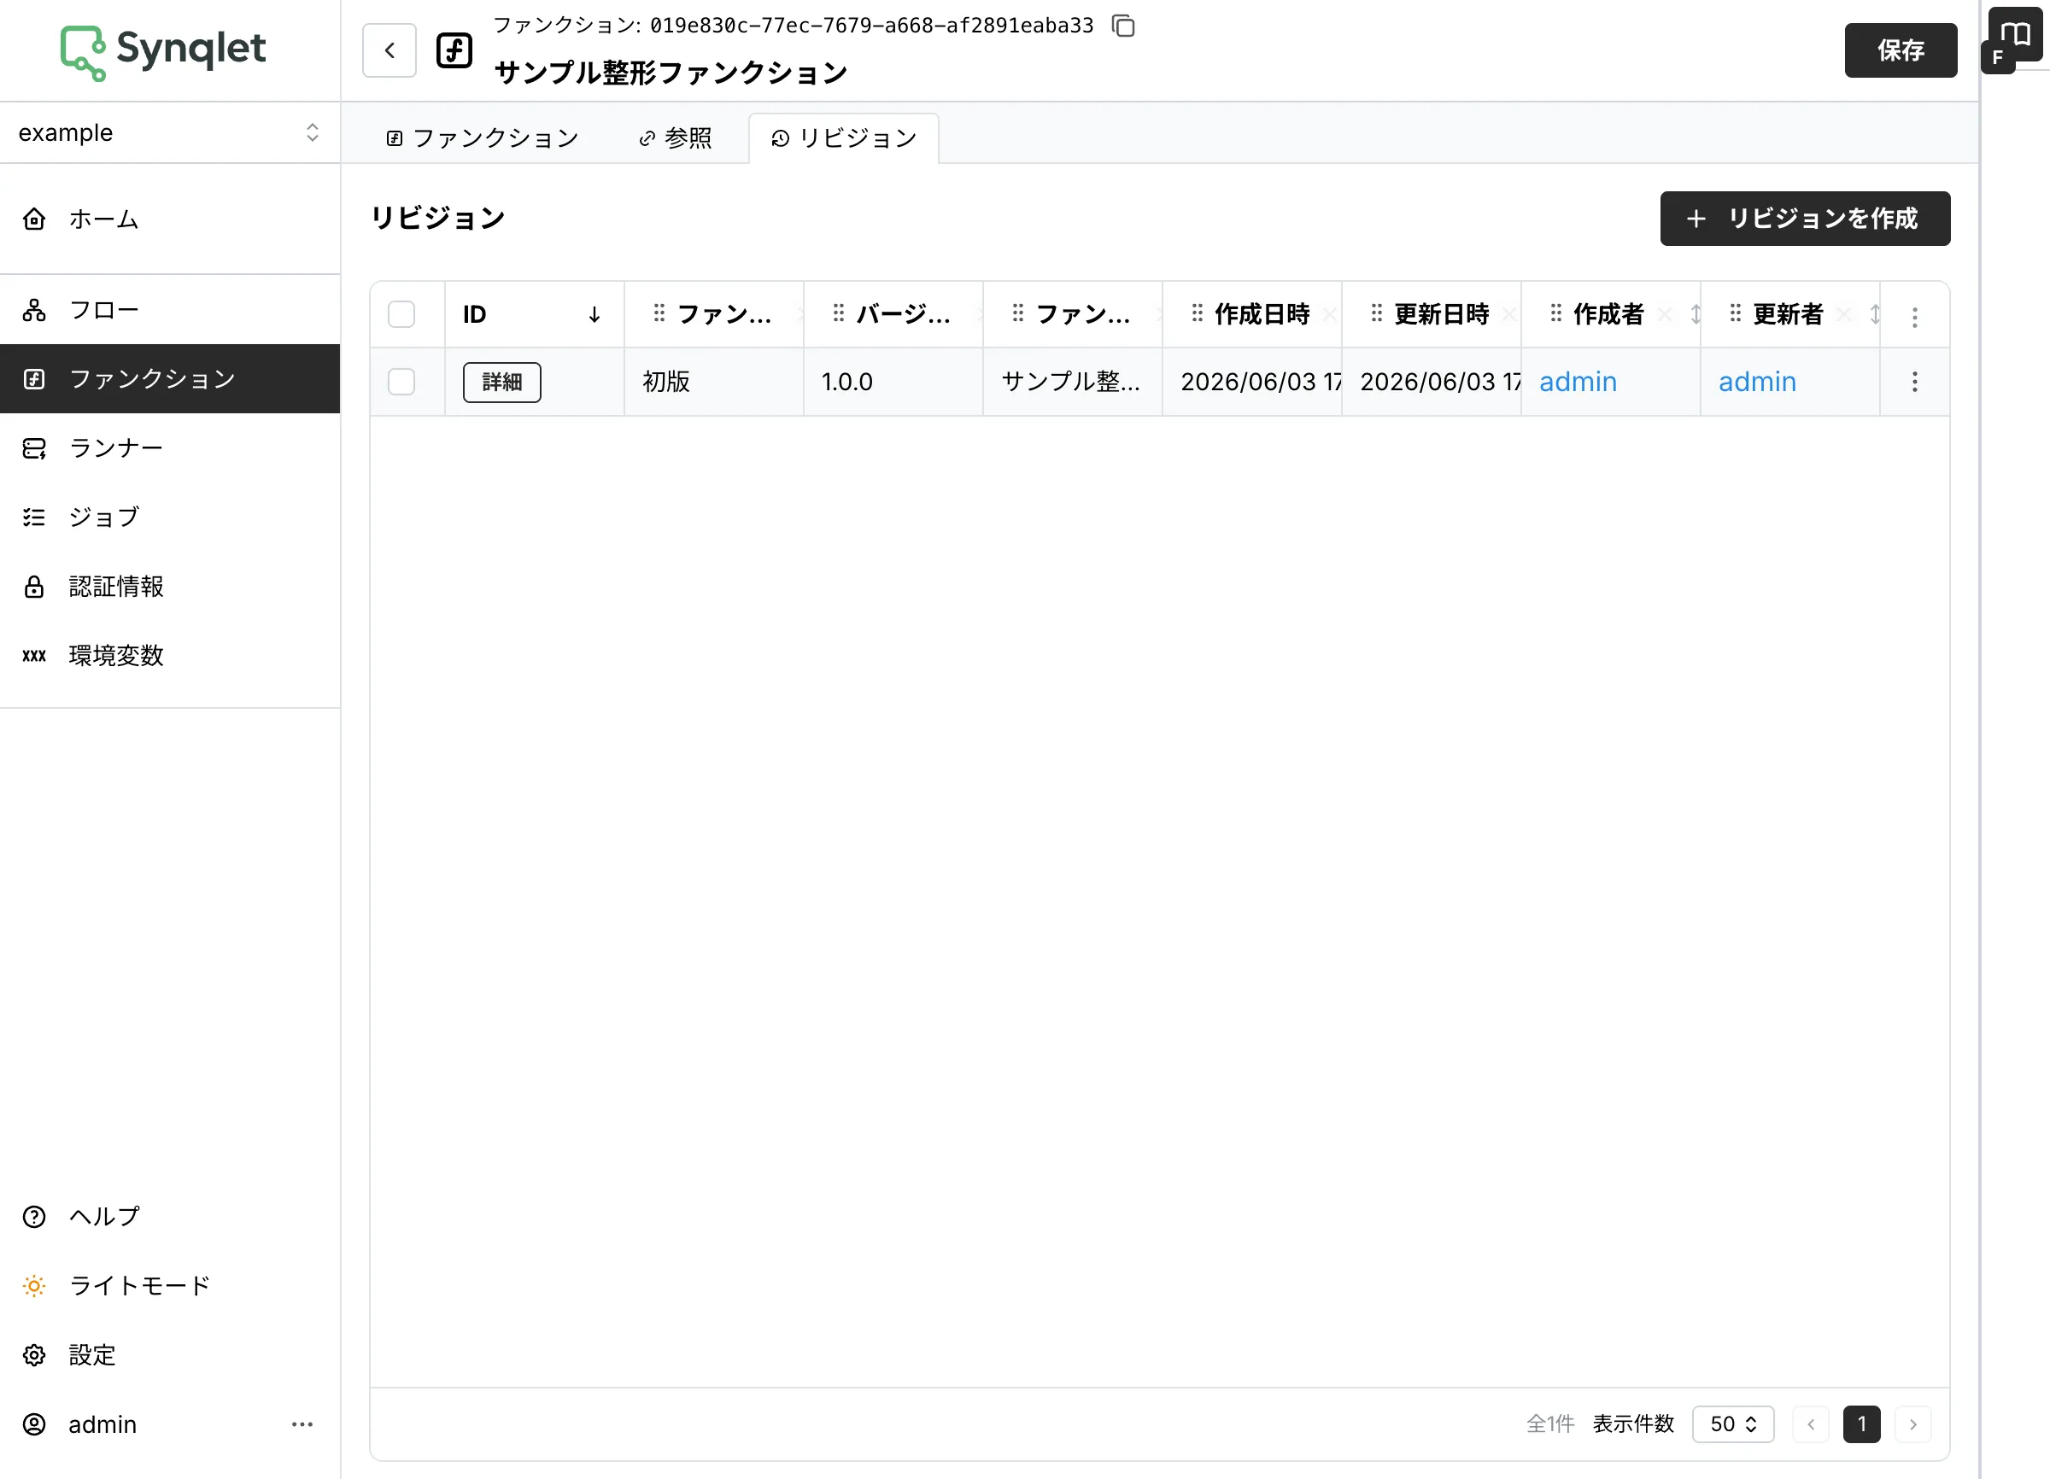Click the 初版 cell
Image resolution: width=2050 pixels, height=1479 pixels.
(713, 383)
